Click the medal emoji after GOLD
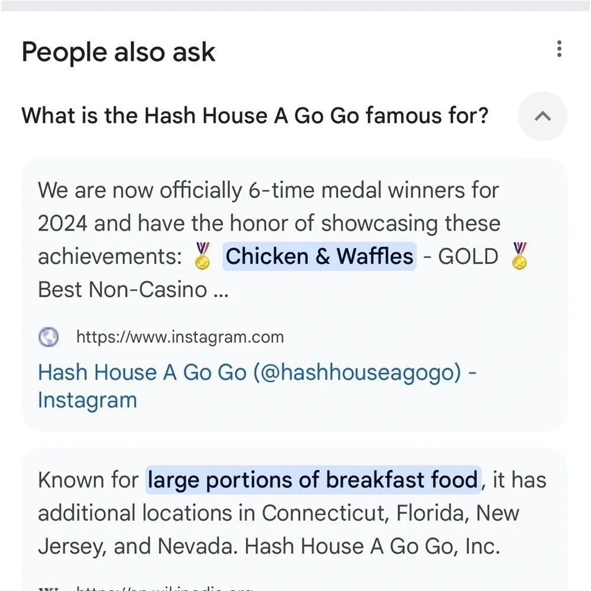 pos(519,256)
